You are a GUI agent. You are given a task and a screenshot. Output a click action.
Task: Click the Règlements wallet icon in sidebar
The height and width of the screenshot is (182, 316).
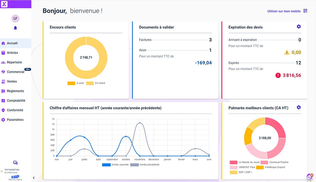tap(3, 91)
